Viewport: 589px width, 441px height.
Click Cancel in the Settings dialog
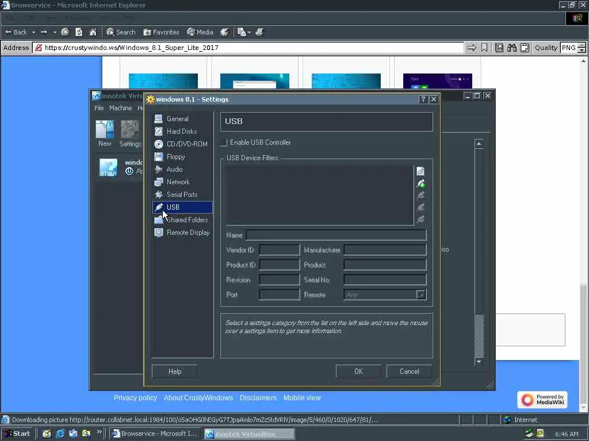point(409,372)
